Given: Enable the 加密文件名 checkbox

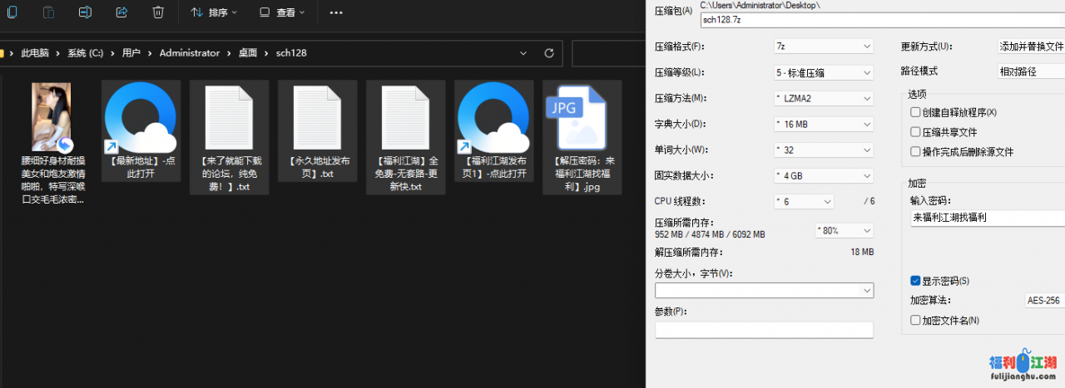Looking at the screenshot, I should click(916, 320).
